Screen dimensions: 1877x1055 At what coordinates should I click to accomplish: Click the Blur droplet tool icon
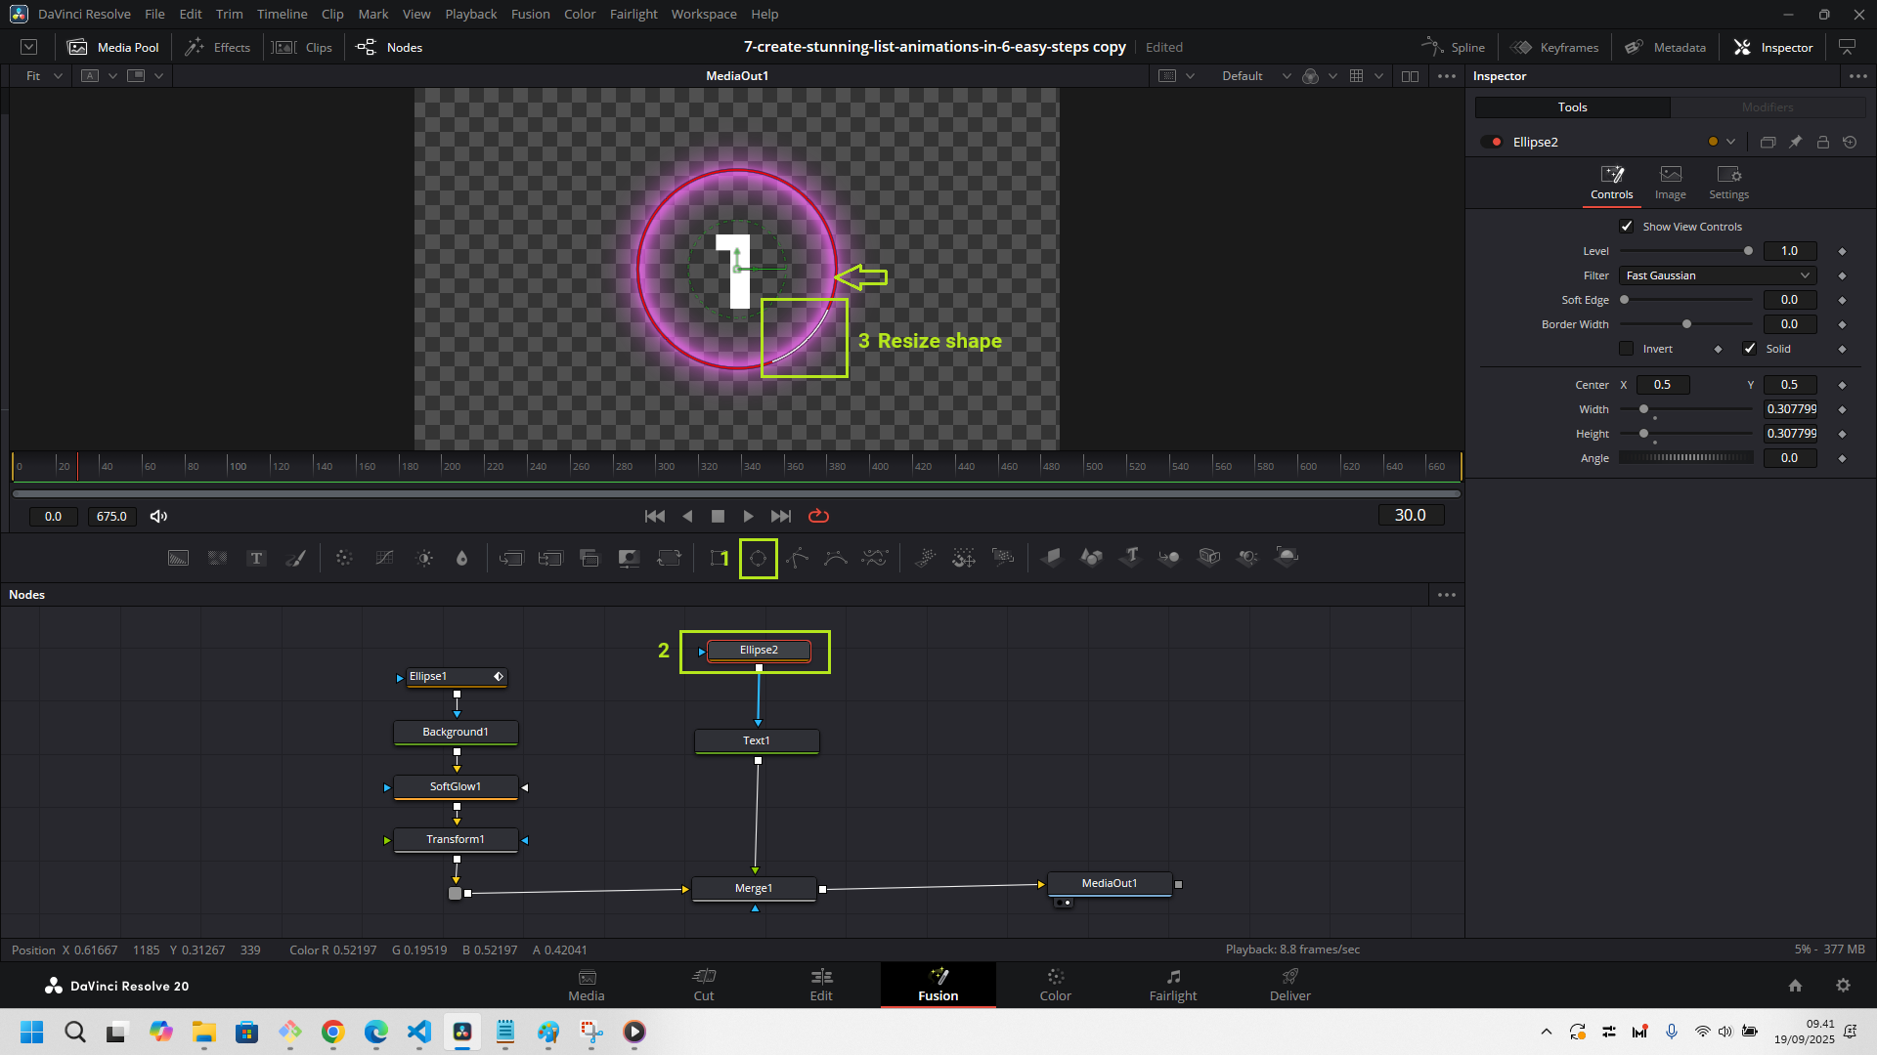(462, 558)
